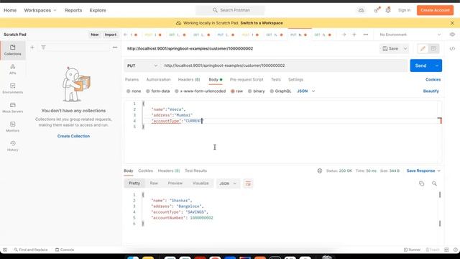Select the Raw response view
The height and width of the screenshot is (259, 460).
click(x=154, y=183)
